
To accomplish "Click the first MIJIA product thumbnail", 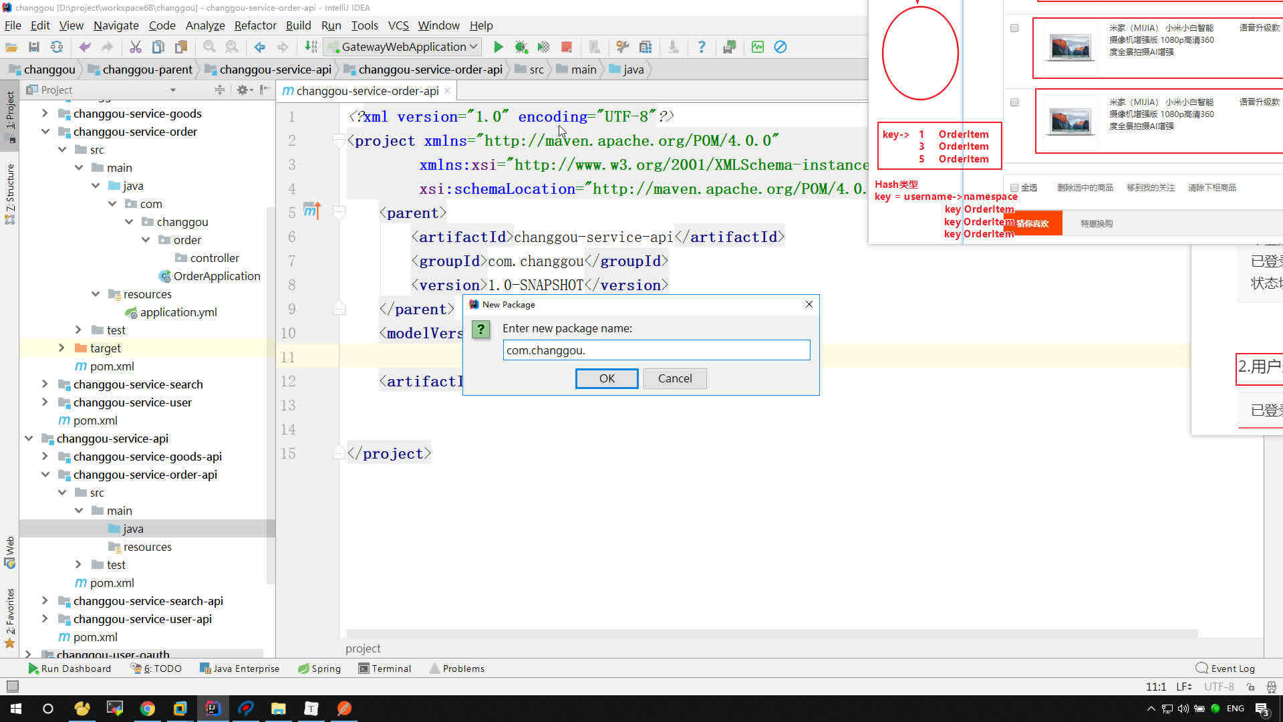I will [1070, 47].
